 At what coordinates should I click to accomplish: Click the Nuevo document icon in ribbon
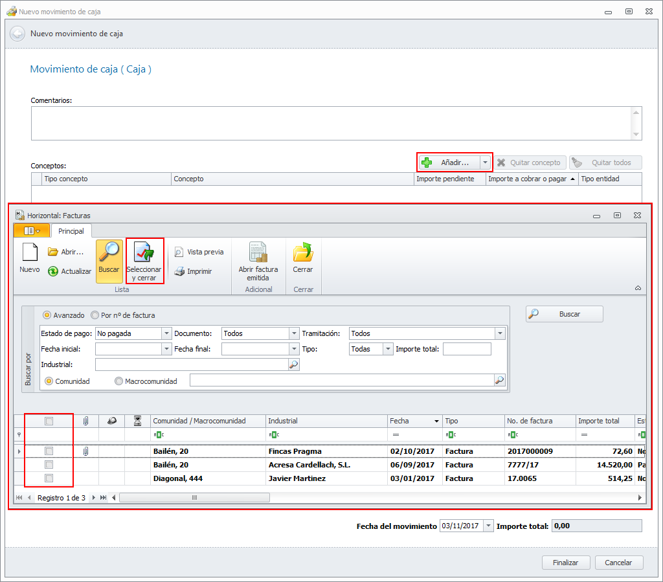click(29, 253)
